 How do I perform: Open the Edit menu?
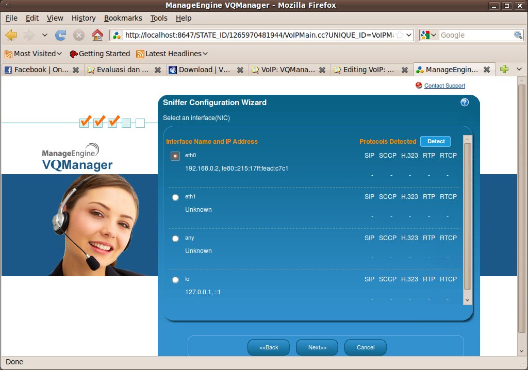(32, 18)
